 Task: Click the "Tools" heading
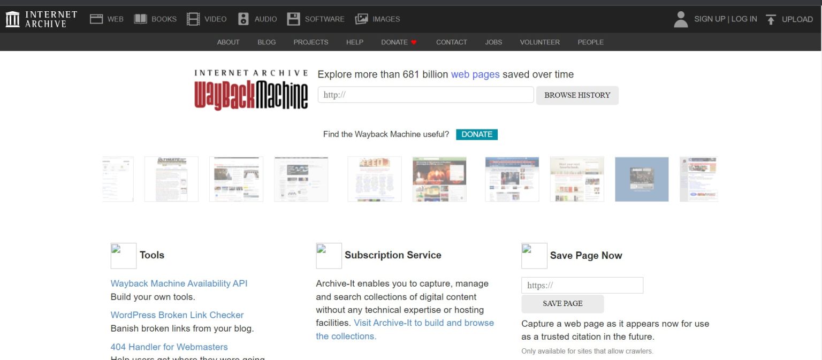click(152, 255)
